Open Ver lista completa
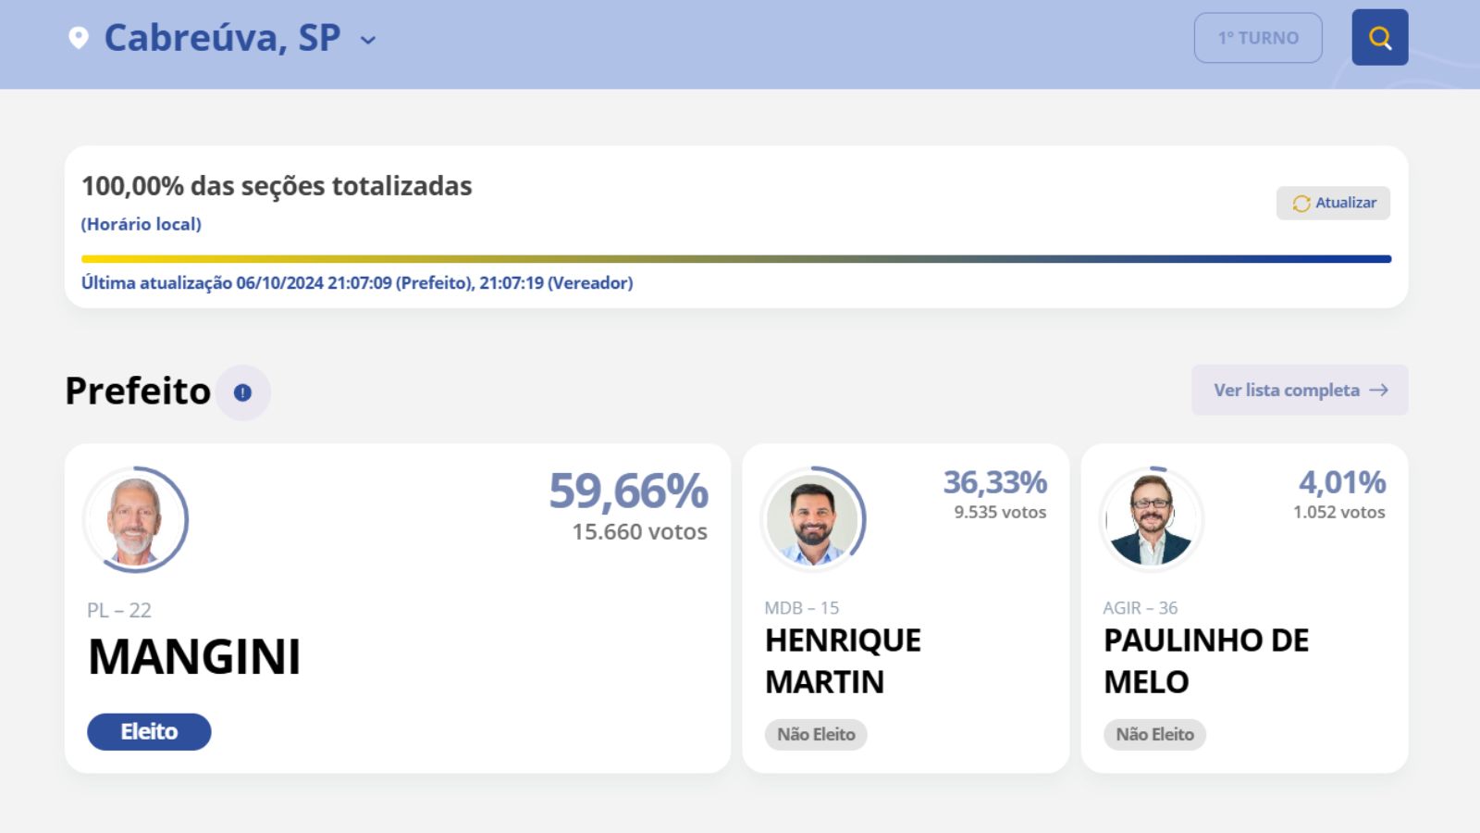 click(x=1299, y=390)
